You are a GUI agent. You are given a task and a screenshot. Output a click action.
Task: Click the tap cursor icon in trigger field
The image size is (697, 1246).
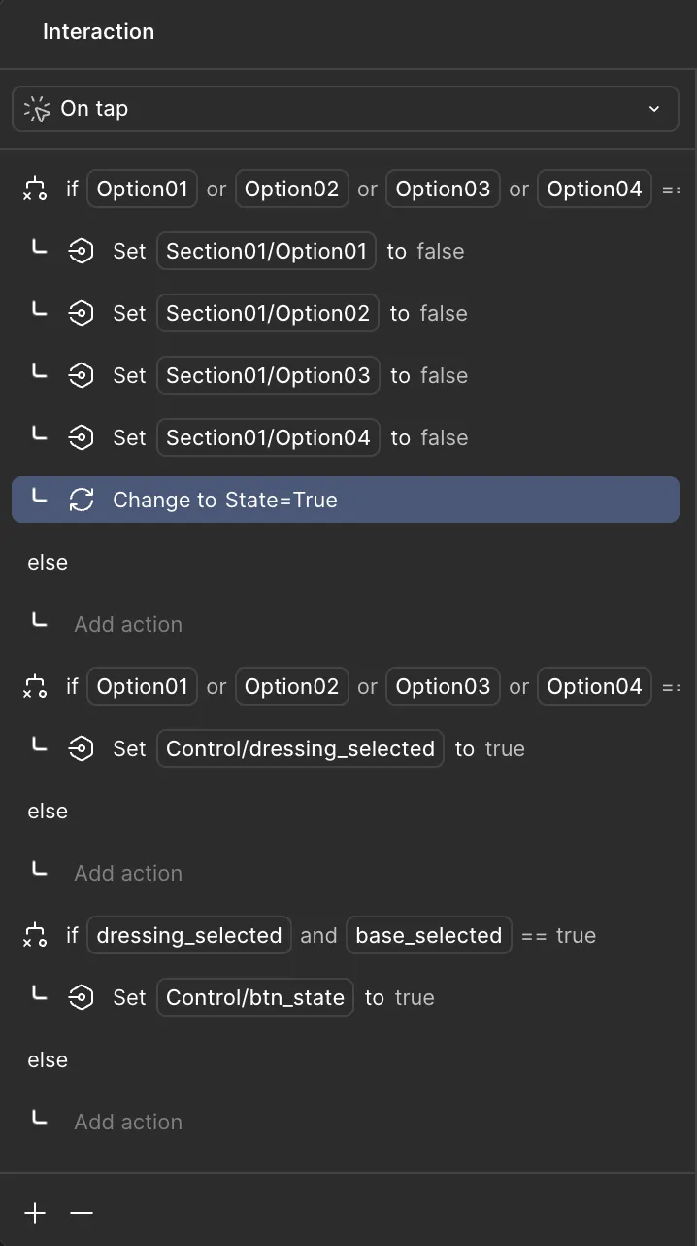[37, 109]
